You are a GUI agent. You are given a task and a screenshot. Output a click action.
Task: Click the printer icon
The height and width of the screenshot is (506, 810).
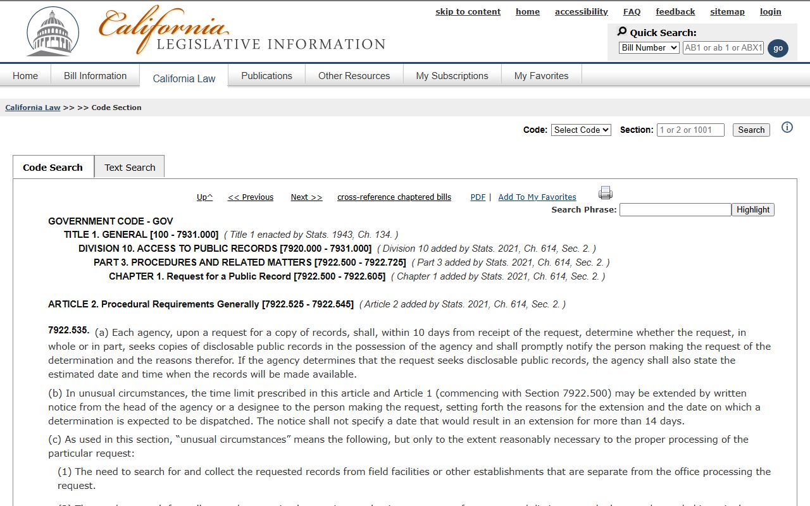606,193
